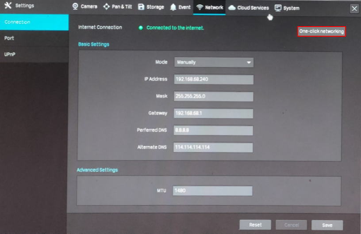Reset the network settings
The width and height of the screenshot is (361, 234).
point(255,225)
